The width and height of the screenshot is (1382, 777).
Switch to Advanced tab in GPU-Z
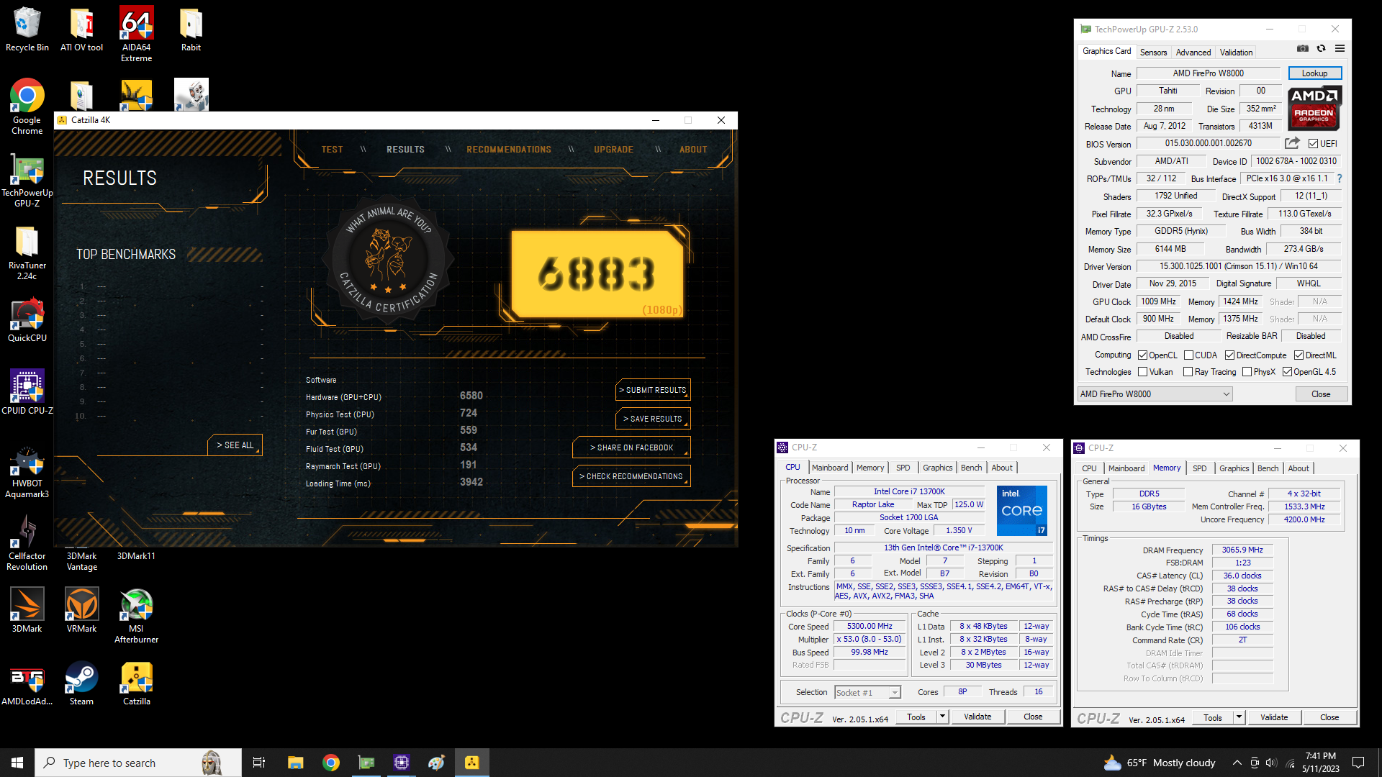point(1193,53)
